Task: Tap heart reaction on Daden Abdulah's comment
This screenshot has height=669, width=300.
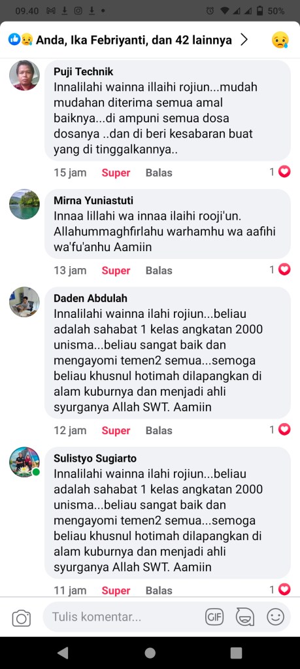Action: coord(284,430)
